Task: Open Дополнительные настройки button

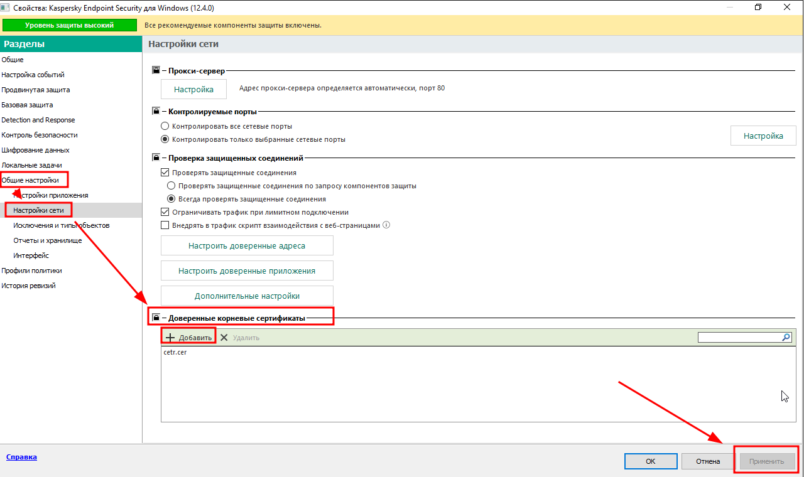Action: pos(247,296)
